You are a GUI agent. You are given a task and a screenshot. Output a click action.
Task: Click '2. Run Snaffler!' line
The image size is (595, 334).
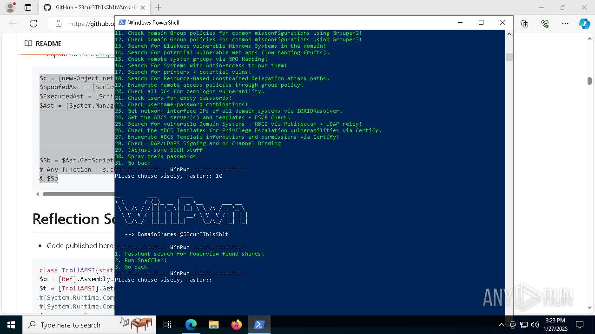[141, 260]
